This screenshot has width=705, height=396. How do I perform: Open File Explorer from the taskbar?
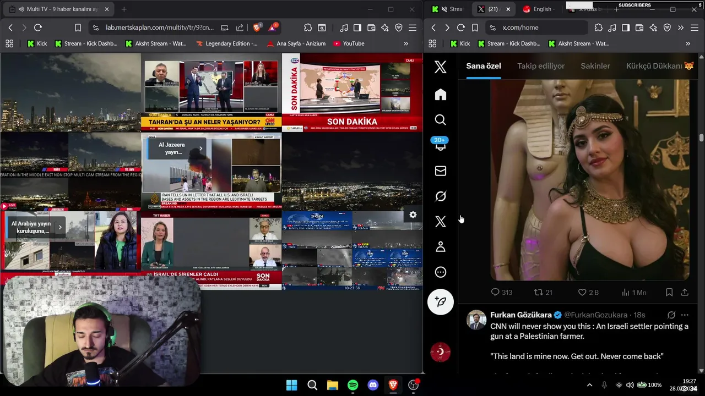point(333,385)
